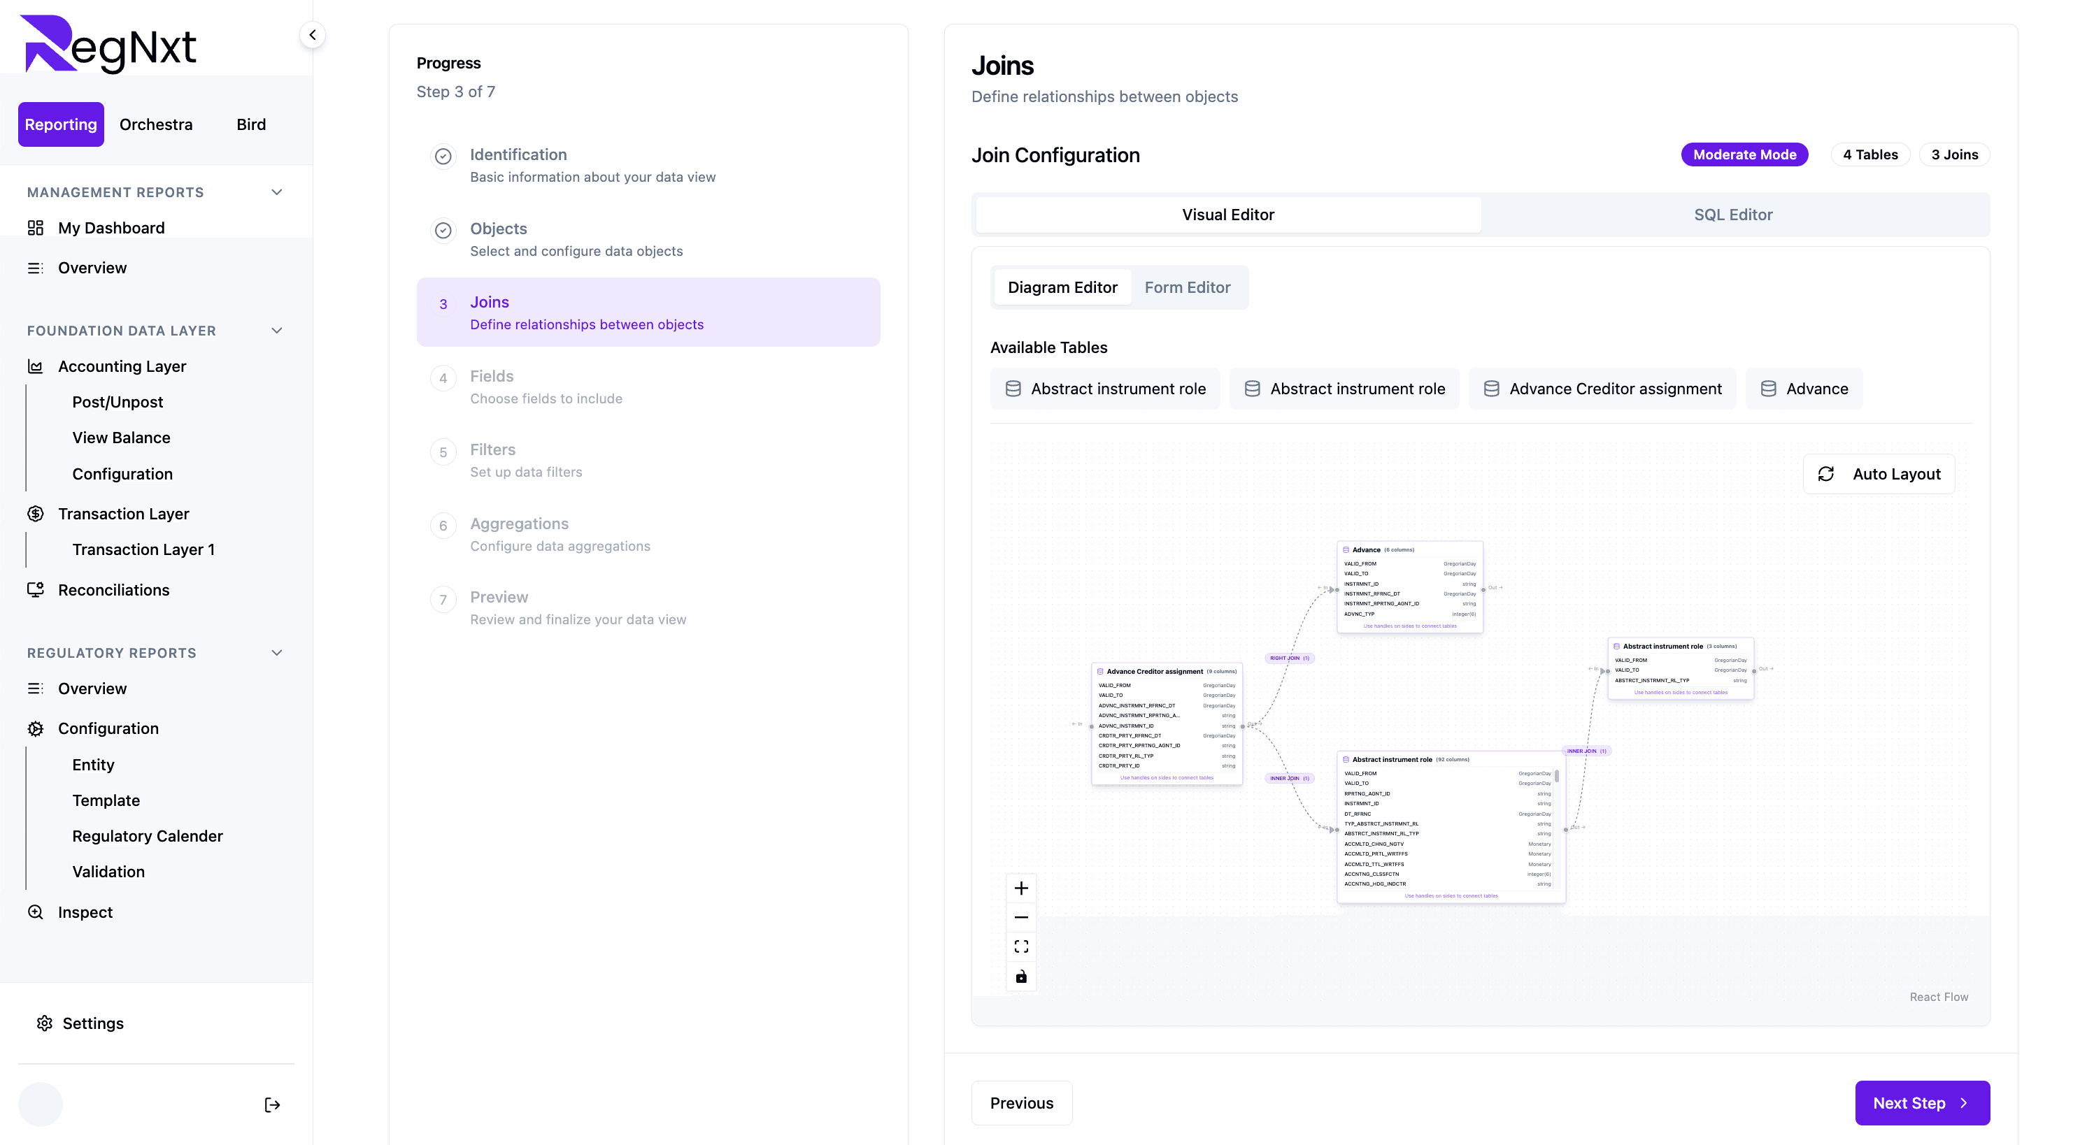Toggle the diagram interactivity lock
The width and height of the screenshot is (2087, 1145).
click(x=1021, y=977)
